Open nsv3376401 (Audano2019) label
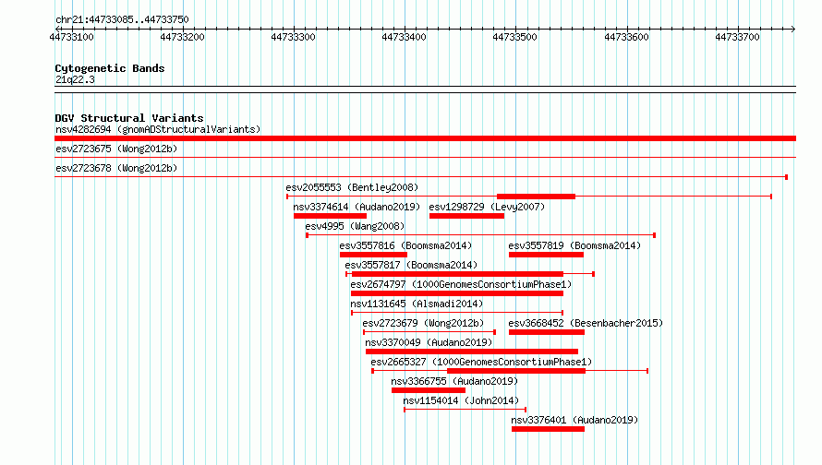 tap(574, 420)
